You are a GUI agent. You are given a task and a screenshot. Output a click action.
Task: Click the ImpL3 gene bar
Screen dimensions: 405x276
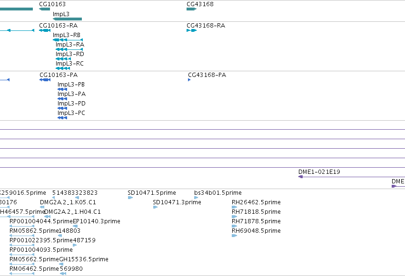point(67,19)
